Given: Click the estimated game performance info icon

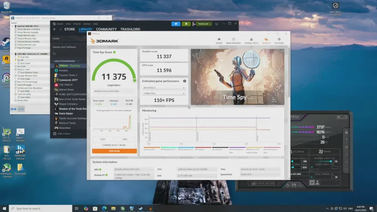Looking at the screenshot, I should [x=185, y=81].
